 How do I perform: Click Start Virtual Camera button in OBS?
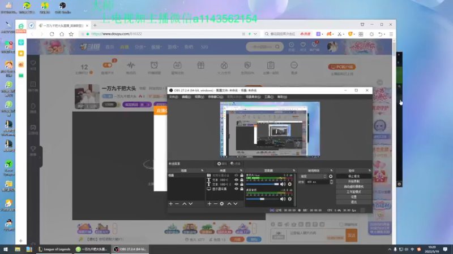pos(353,187)
